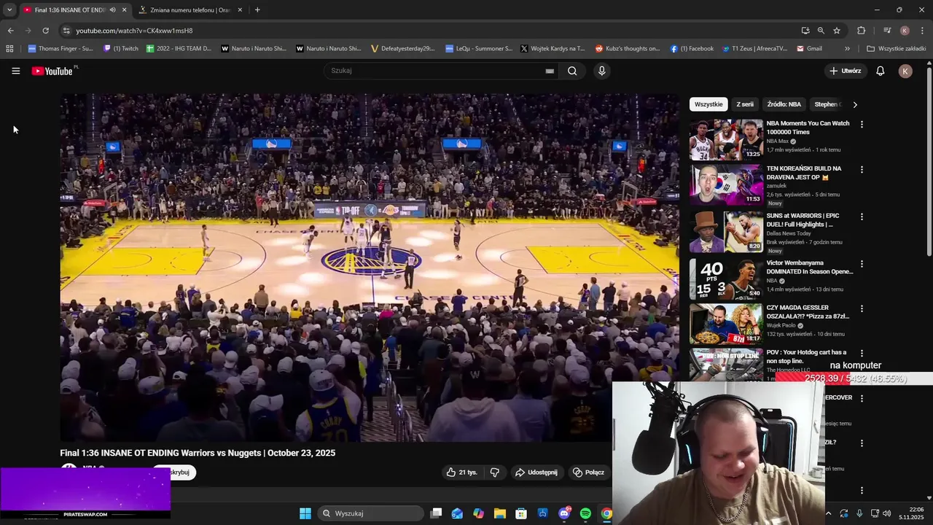Viewport: 933px width, 525px height.
Task: Open File Explorer from the taskbar
Action: click(x=500, y=513)
